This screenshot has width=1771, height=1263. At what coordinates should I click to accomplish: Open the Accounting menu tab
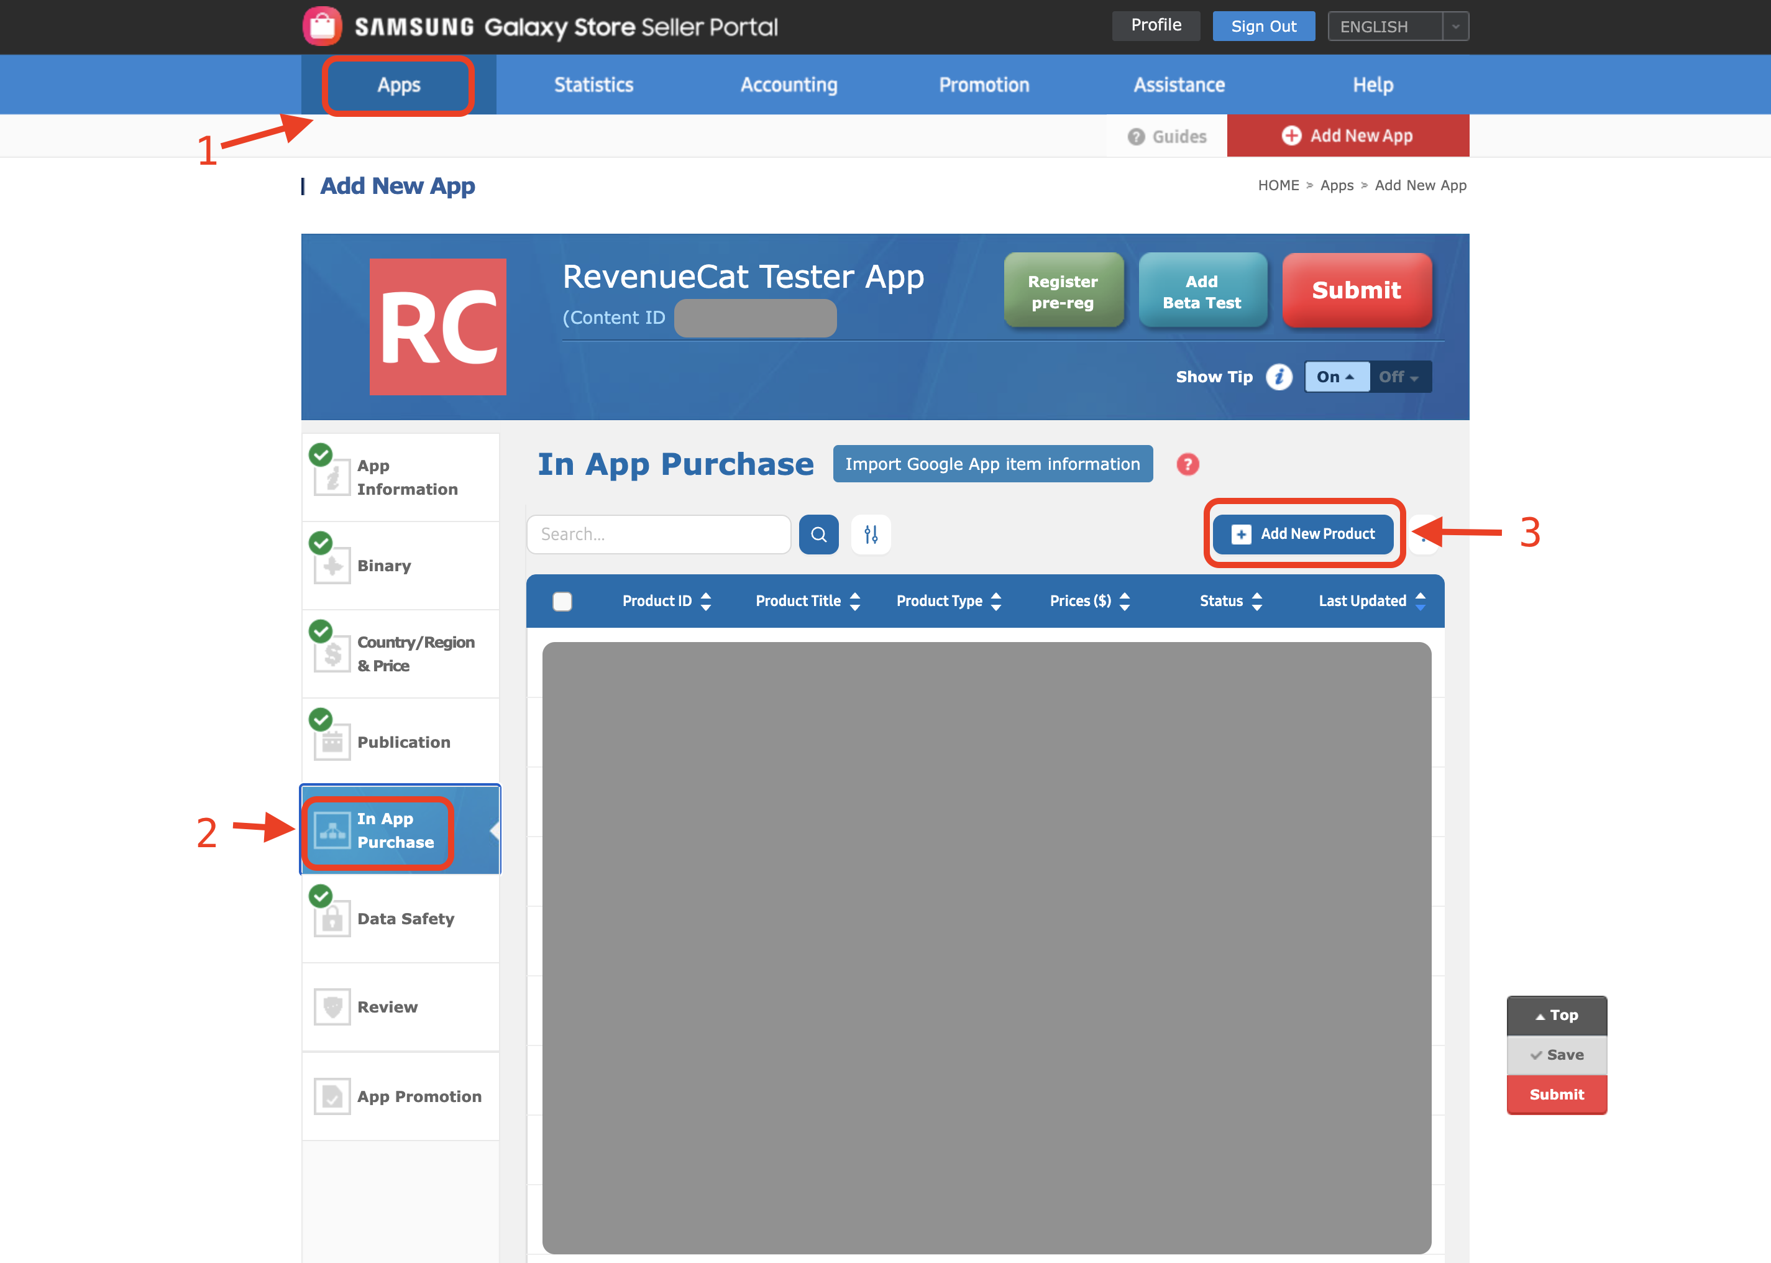tap(789, 85)
